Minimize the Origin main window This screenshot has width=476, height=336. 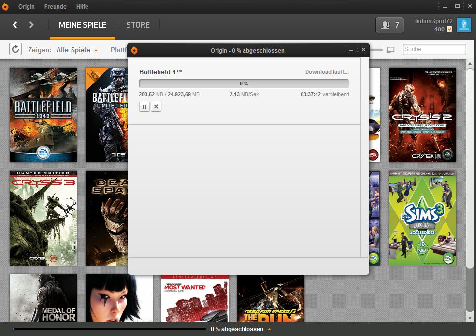point(445,6)
